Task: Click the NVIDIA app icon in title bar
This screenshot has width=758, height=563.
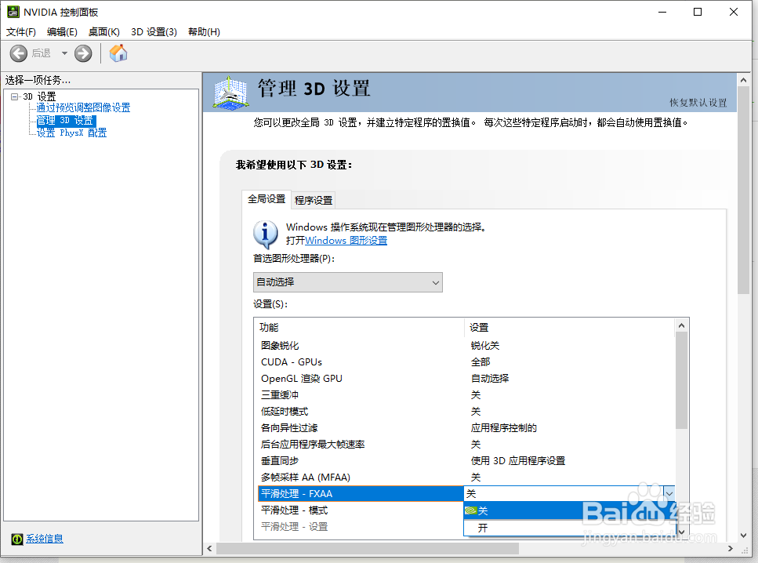Action: tap(13, 12)
